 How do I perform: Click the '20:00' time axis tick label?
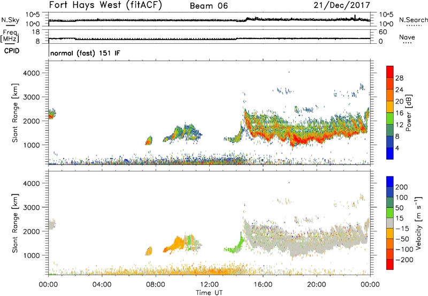pyautogui.click(x=317, y=285)
